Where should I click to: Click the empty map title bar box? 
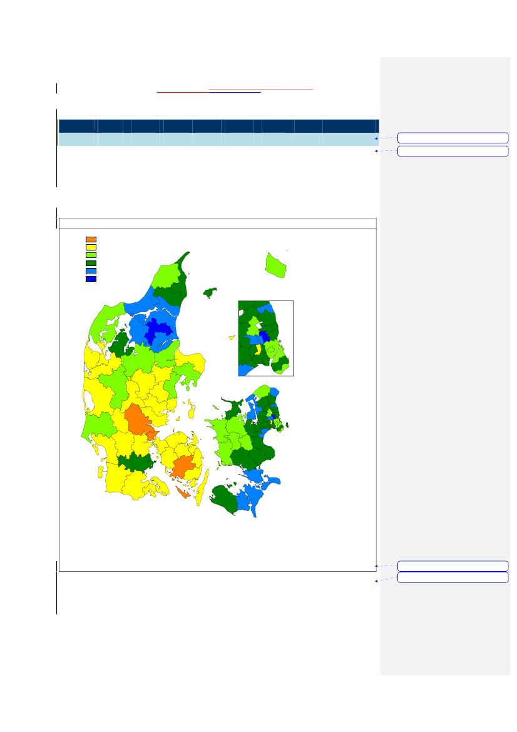217,224
